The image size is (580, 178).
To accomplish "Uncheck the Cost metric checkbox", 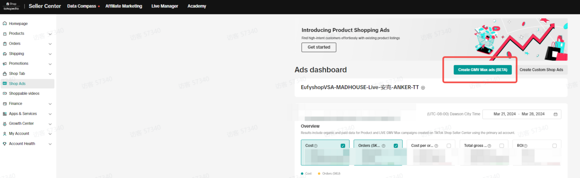I will 343,146.
